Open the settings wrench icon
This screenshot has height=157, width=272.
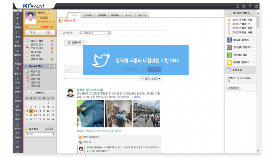[244, 6]
